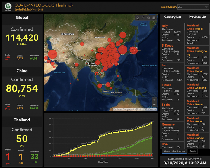Click the Country List scrollbar

tap(184, 27)
